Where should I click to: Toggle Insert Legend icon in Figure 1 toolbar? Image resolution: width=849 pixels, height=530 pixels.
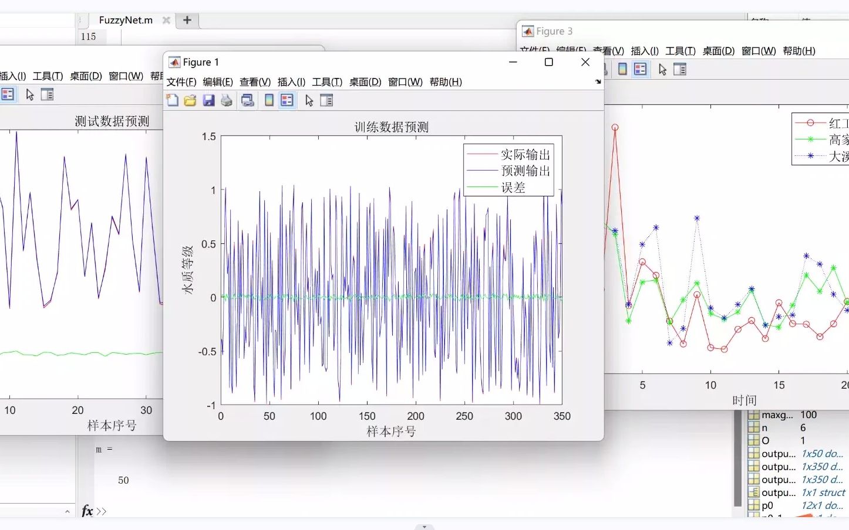(x=287, y=100)
